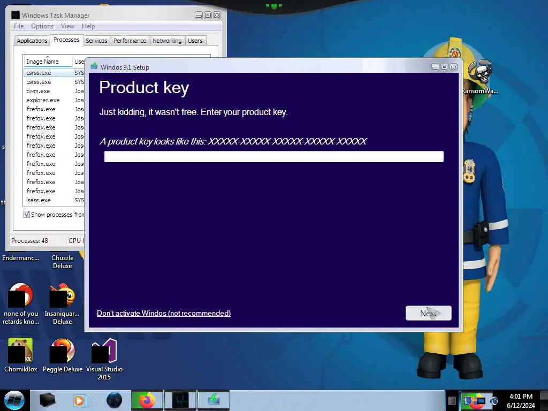
Task: Switch to the Processes tab
Action: click(66, 40)
